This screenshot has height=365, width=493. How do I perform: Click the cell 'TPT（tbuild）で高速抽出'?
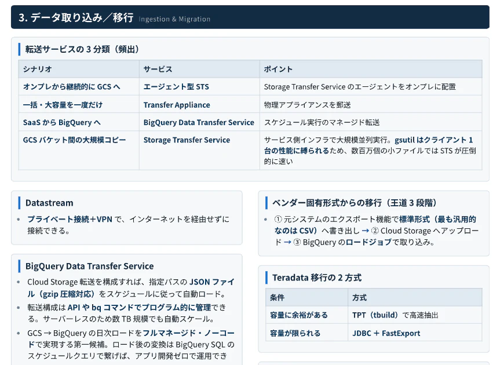pyautogui.click(x=415, y=315)
